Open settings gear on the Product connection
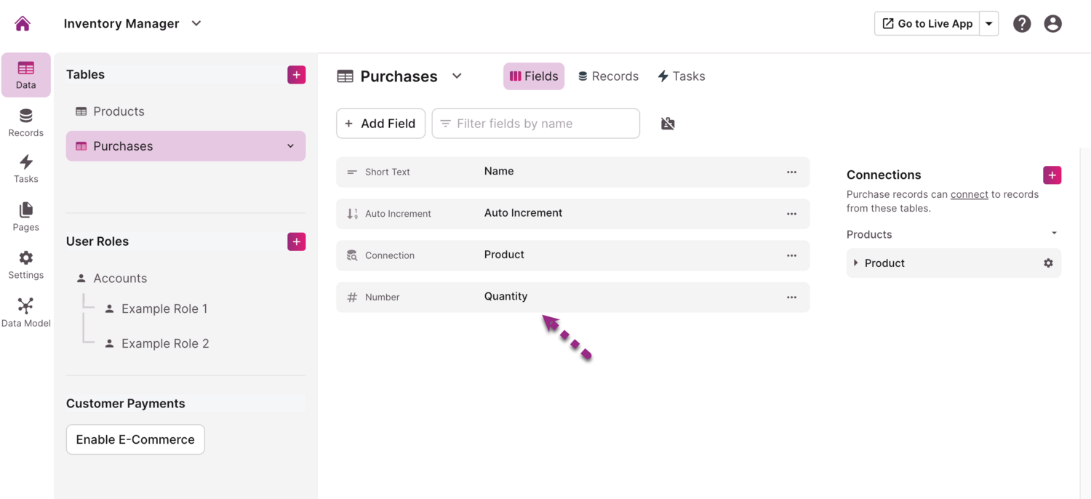The width and height of the screenshot is (1091, 499). tap(1048, 263)
